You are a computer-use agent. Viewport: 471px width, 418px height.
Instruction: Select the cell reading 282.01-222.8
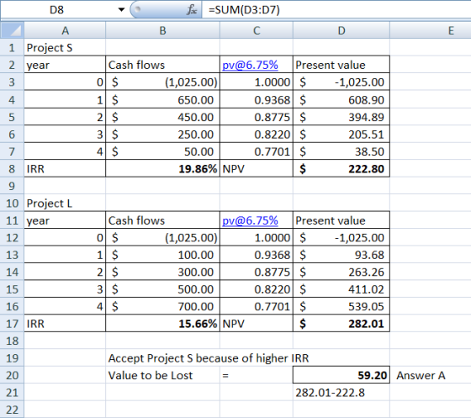pyautogui.click(x=341, y=392)
